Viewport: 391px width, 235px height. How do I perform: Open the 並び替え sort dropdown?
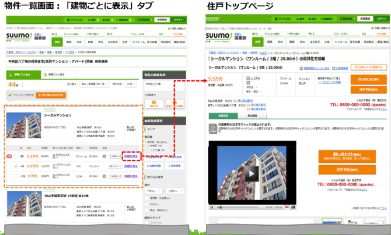click(x=95, y=84)
